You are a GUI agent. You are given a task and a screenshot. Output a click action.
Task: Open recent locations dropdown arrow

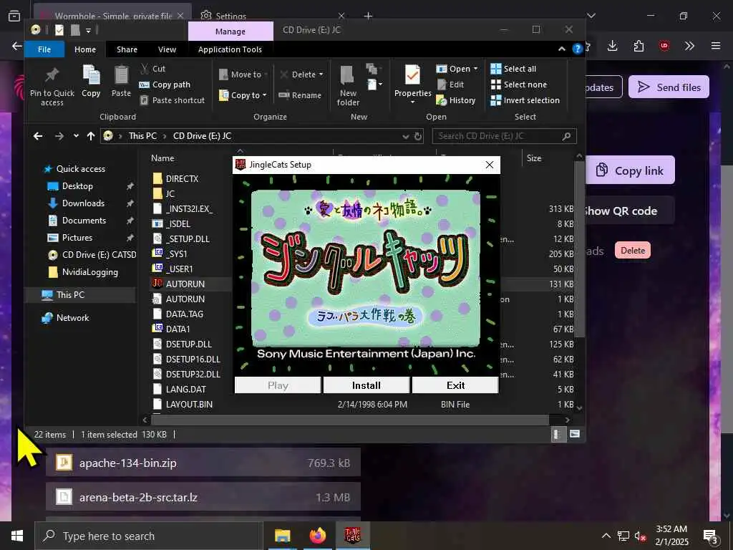[76, 136]
